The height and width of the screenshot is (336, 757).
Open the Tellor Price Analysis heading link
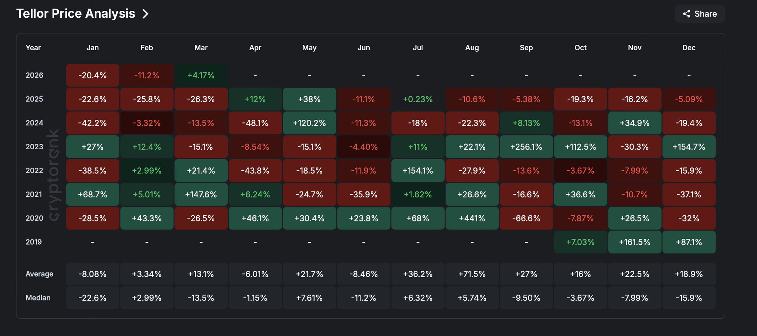[76, 14]
